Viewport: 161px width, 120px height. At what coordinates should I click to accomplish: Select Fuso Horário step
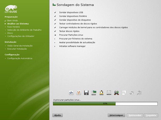[x=14, y=27]
